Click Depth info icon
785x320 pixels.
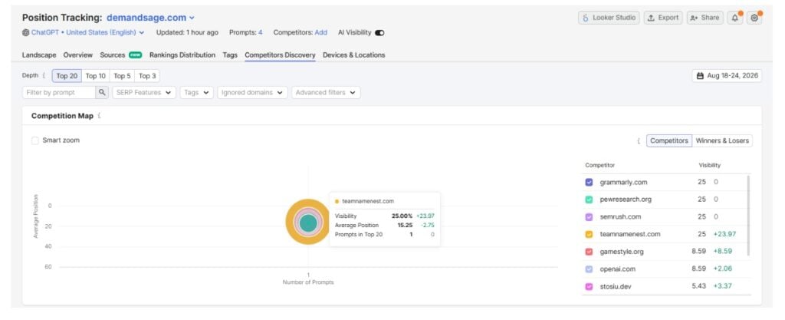coord(44,76)
